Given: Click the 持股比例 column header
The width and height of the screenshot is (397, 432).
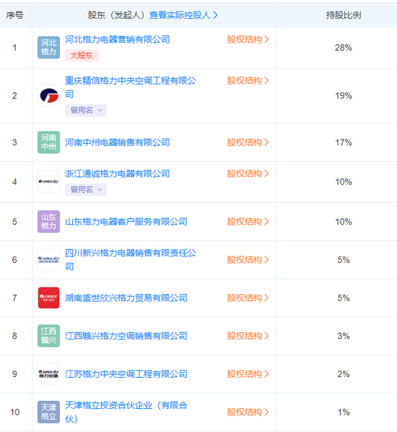Looking at the screenshot, I should 344,15.
